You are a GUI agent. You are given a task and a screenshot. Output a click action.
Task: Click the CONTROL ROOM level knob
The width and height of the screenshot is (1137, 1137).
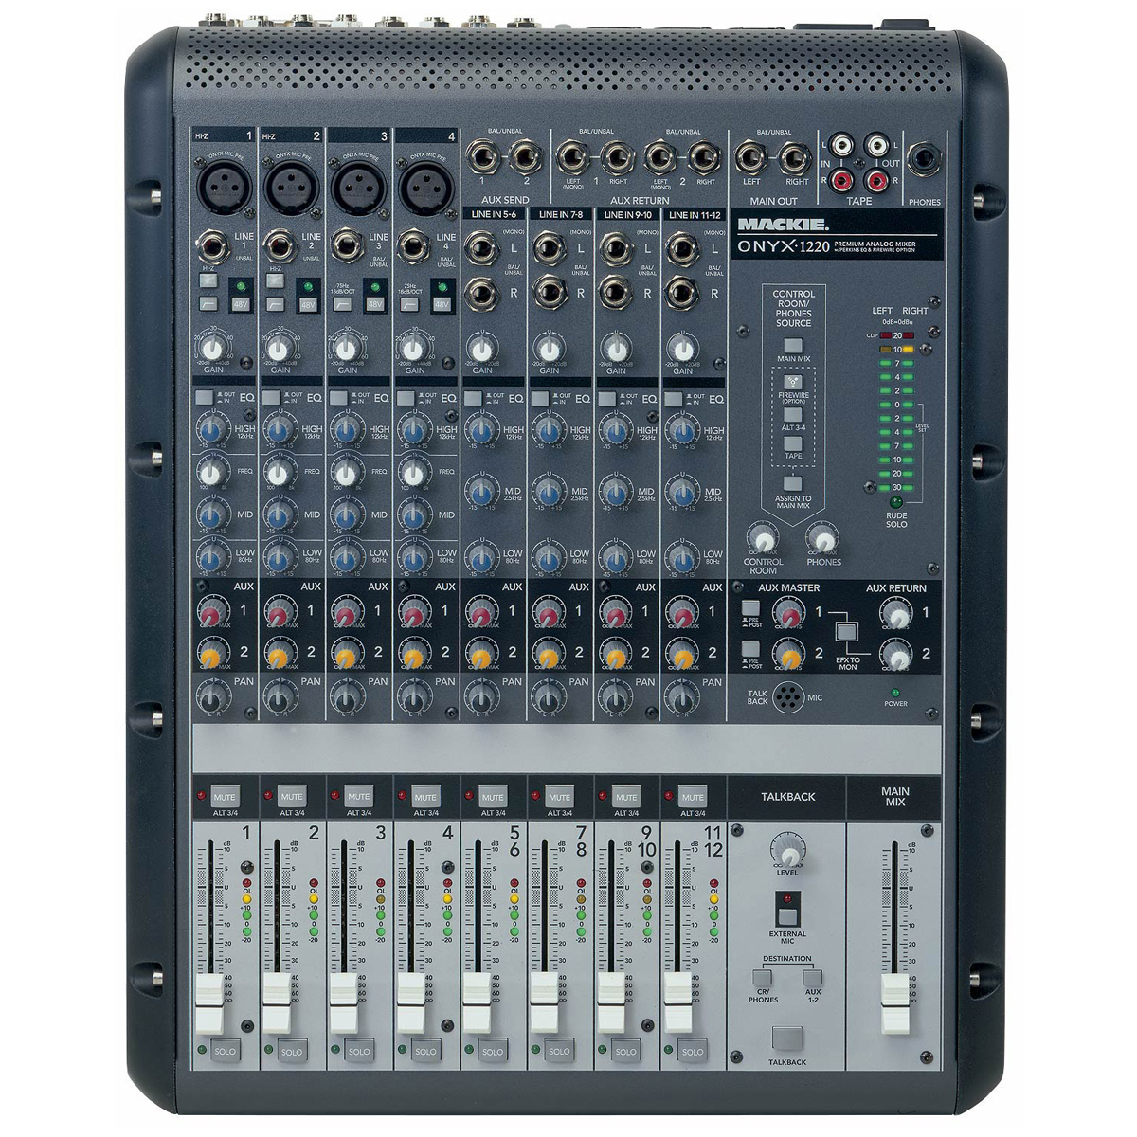(x=763, y=539)
